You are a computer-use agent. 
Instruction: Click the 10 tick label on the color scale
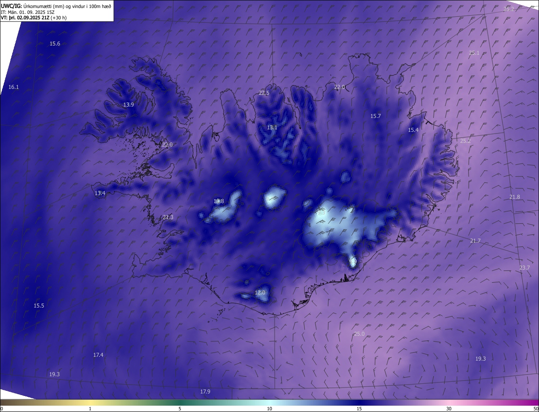(269, 409)
